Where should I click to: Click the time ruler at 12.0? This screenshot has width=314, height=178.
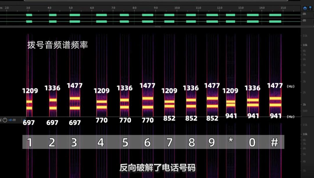[x=220, y=8]
